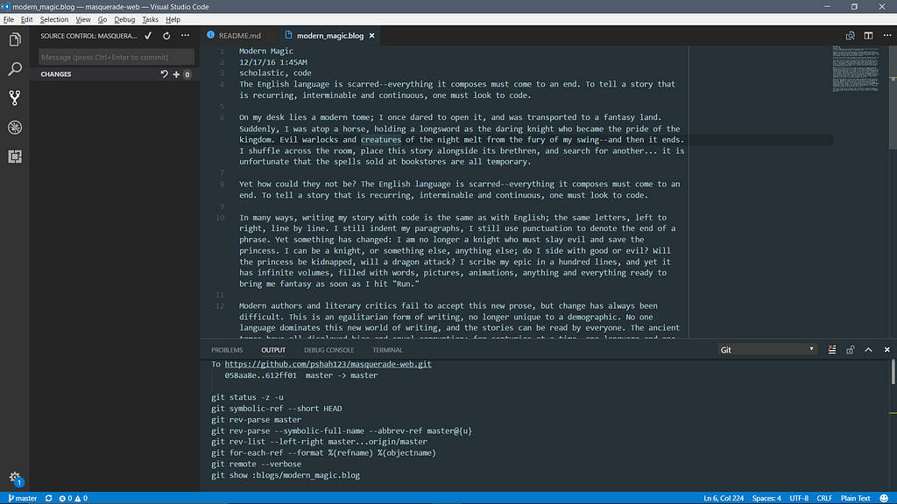
Task: Synchronize changes in status bar
Action: [49, 498]
